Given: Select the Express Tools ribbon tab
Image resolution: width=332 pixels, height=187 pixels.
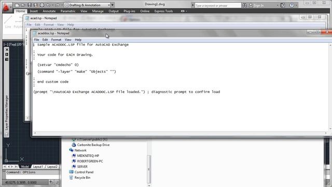Looking at the screenshot, I should [x=163, y=11].
